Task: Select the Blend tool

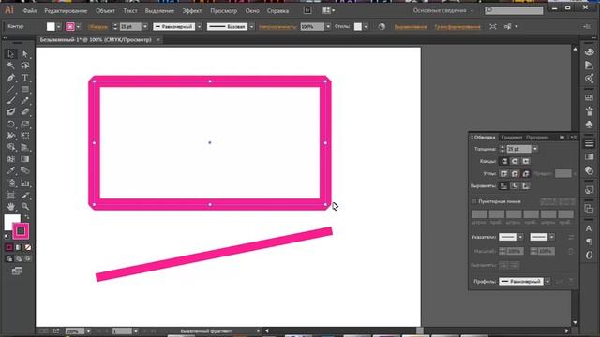Action: pos(25,170)
